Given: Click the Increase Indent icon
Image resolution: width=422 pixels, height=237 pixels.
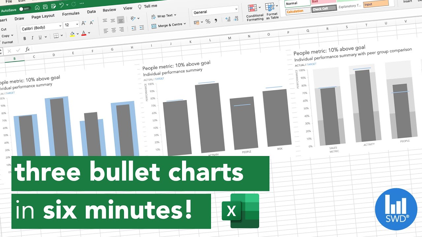Looking at the screenshot, I should coord(141,27).
